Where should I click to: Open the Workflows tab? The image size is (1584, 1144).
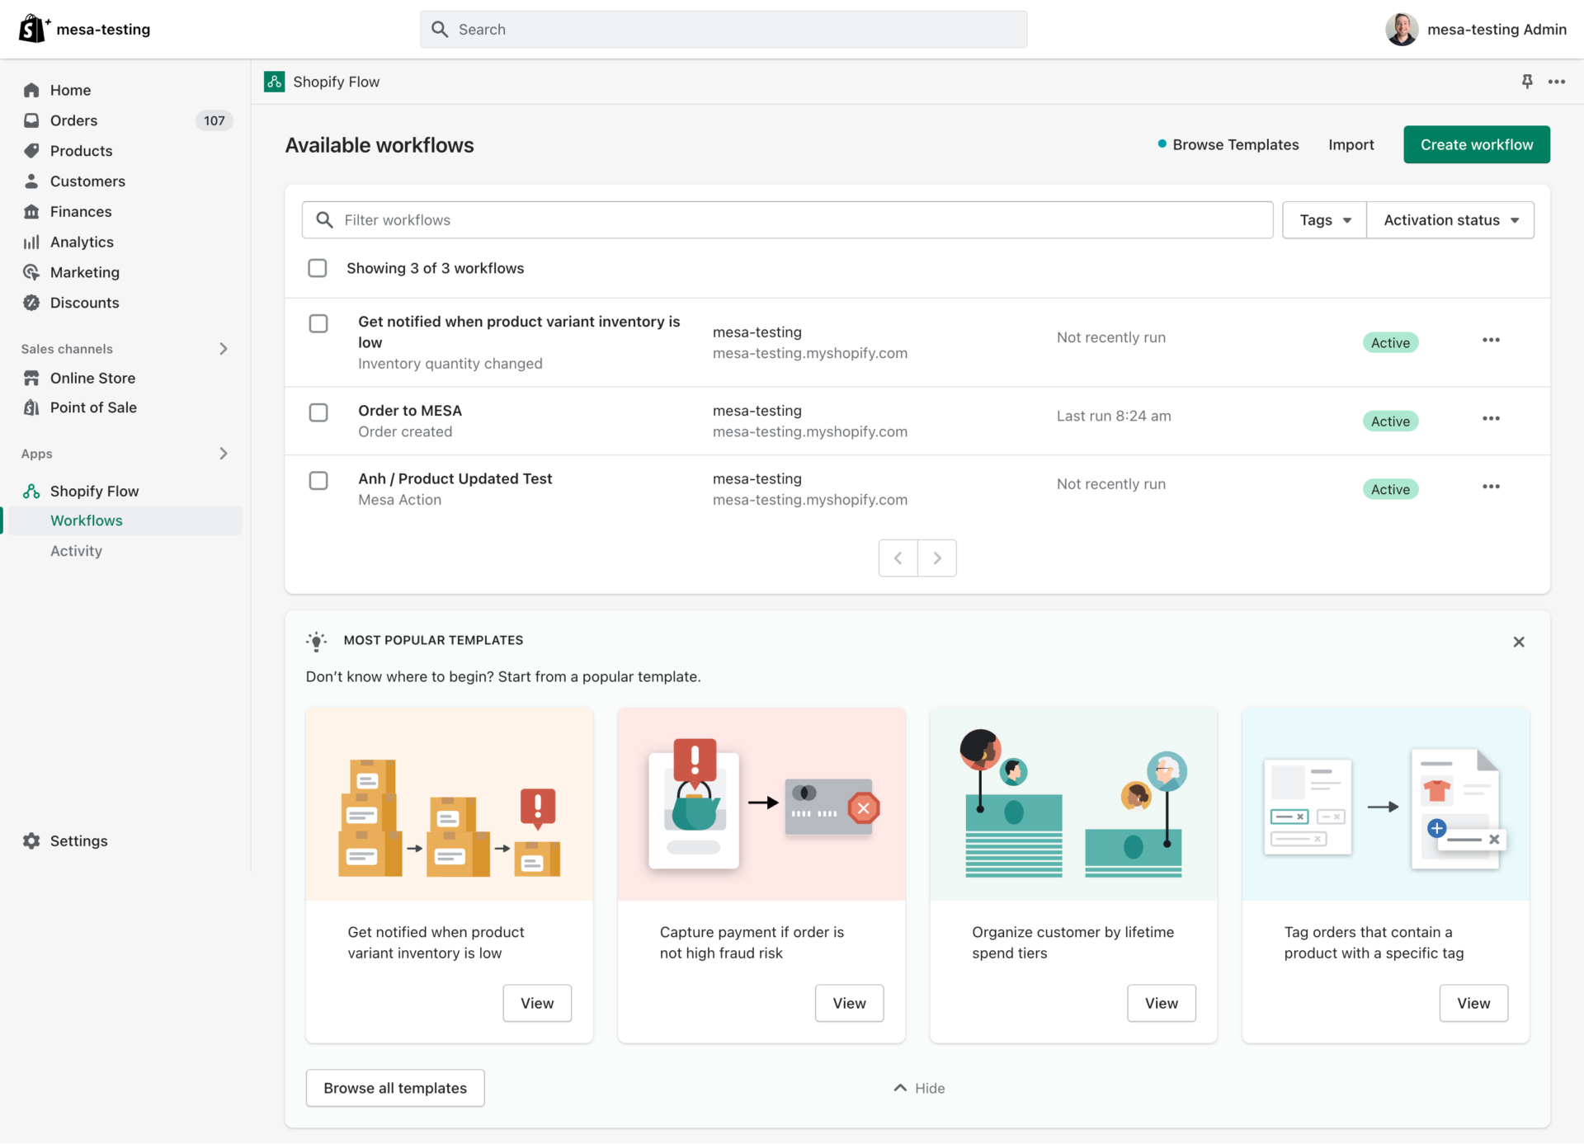pos(87,520)
